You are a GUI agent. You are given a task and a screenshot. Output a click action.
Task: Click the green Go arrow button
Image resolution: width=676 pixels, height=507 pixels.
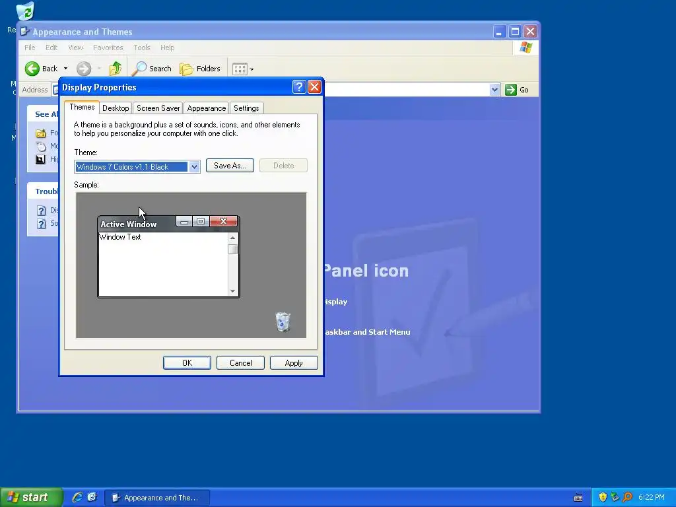pyautogui.click(x=511, y=90)
